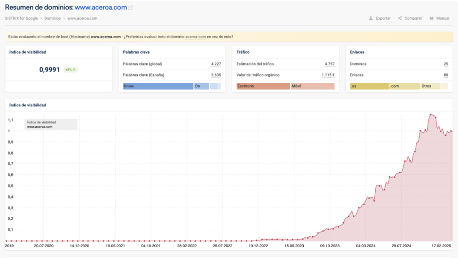Click the traffic estimate value 4.757
Screen dimensions: 458x258
[x=330, y=64]
